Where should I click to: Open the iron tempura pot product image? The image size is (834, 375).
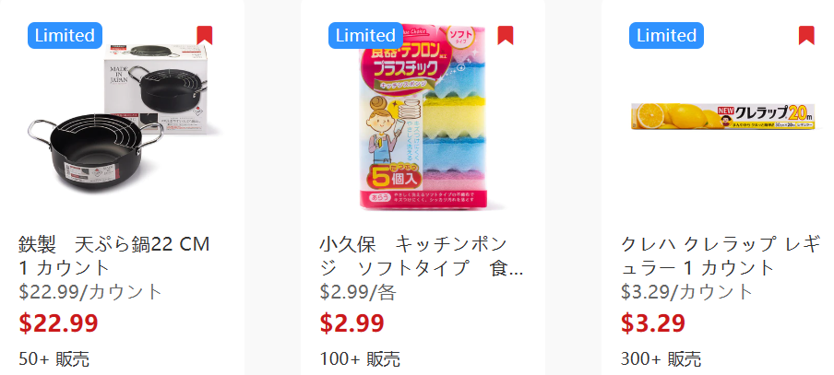[123, 118]
